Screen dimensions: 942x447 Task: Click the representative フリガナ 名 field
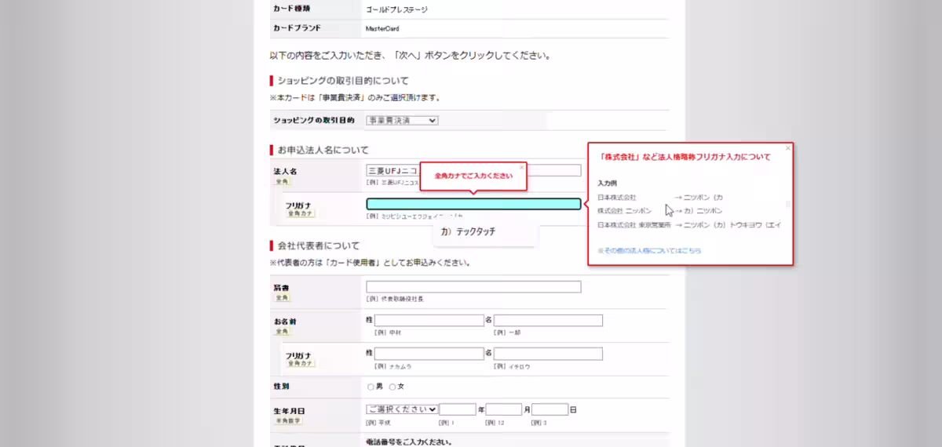tap(548, 354)
